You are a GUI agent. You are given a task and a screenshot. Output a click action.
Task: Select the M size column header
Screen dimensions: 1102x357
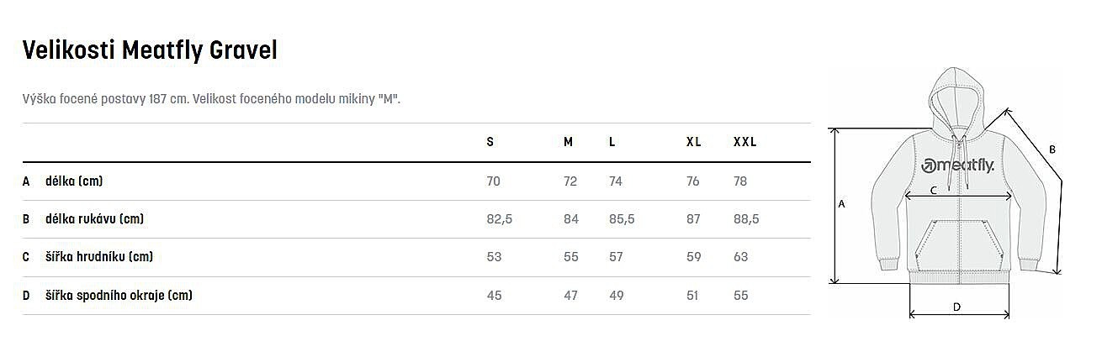point(569,142)
